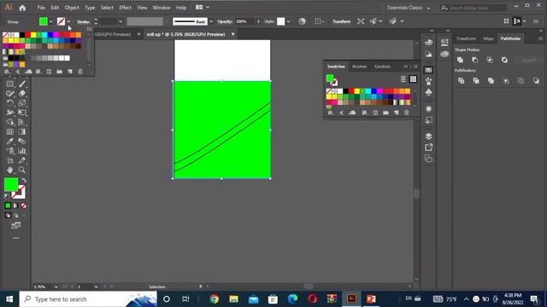Open the File menu

pos(41,8)
